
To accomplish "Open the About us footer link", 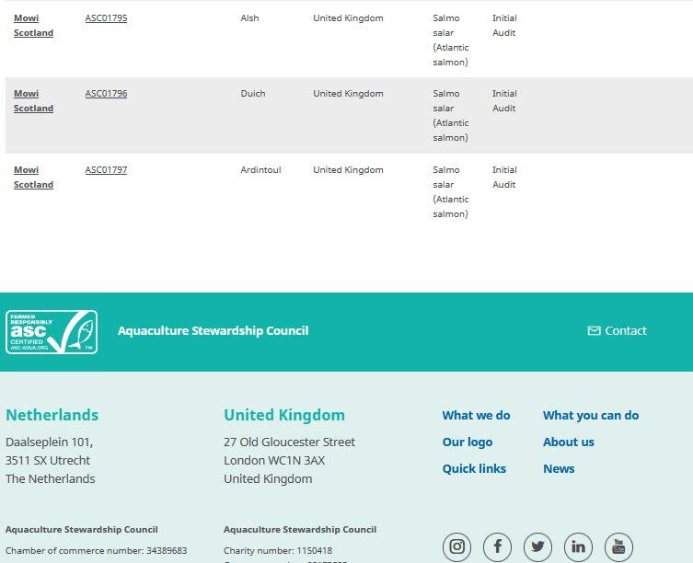I will click(x=568, y=442).
